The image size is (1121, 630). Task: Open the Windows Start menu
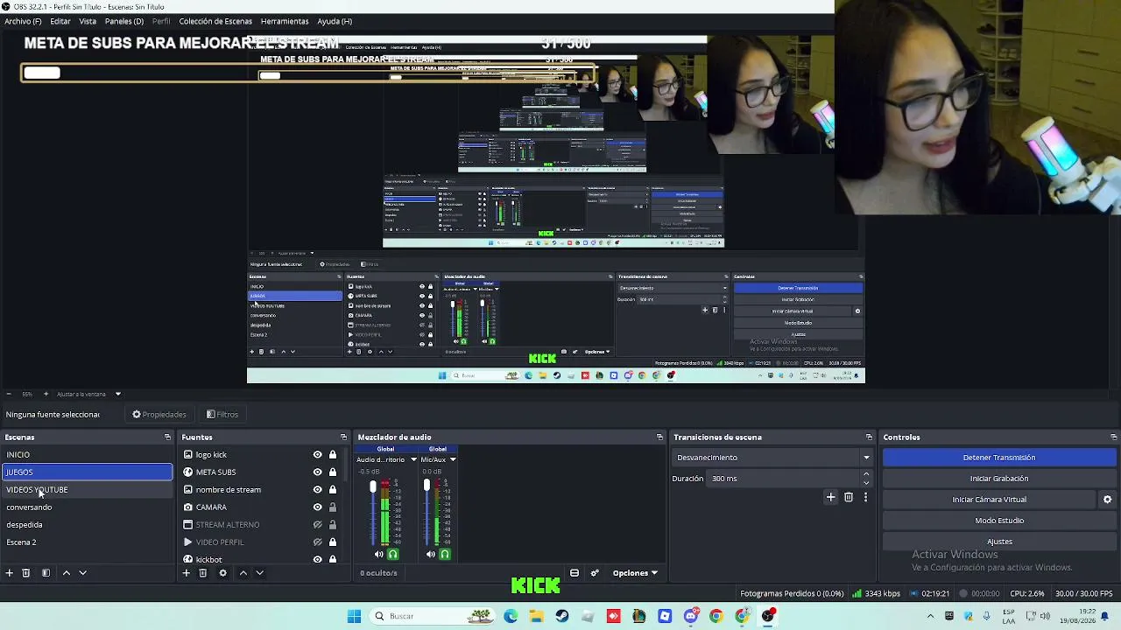pos(354,616)
